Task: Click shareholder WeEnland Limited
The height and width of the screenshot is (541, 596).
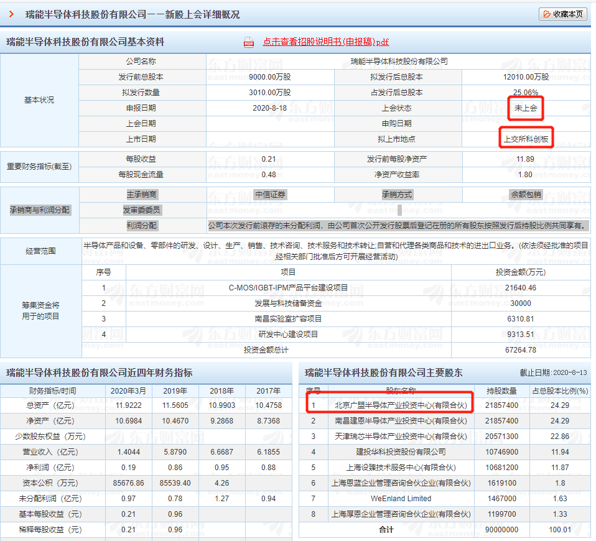Action: point(401,499)
